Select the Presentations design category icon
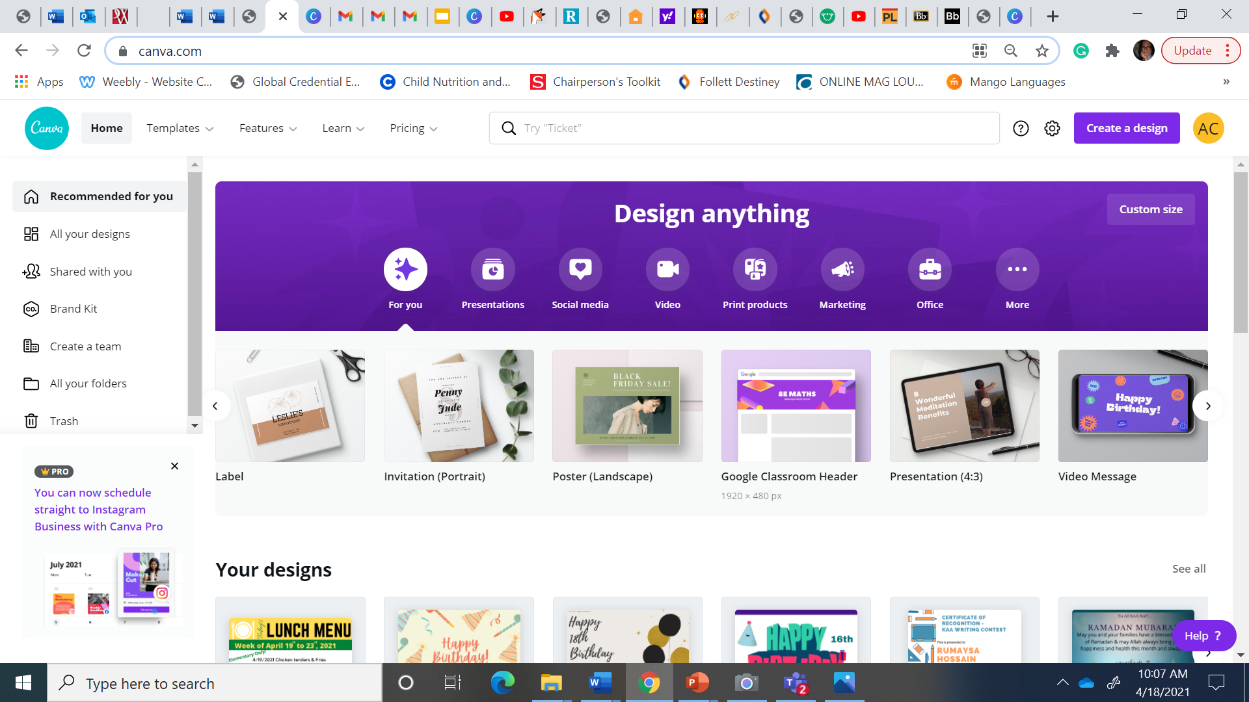This screenshot has width=1249, height=702. coord(492,268)
